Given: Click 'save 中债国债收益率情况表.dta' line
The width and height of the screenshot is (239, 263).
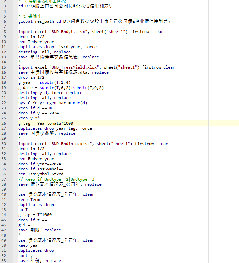Looking at the screenshot, I should (63, 72).
